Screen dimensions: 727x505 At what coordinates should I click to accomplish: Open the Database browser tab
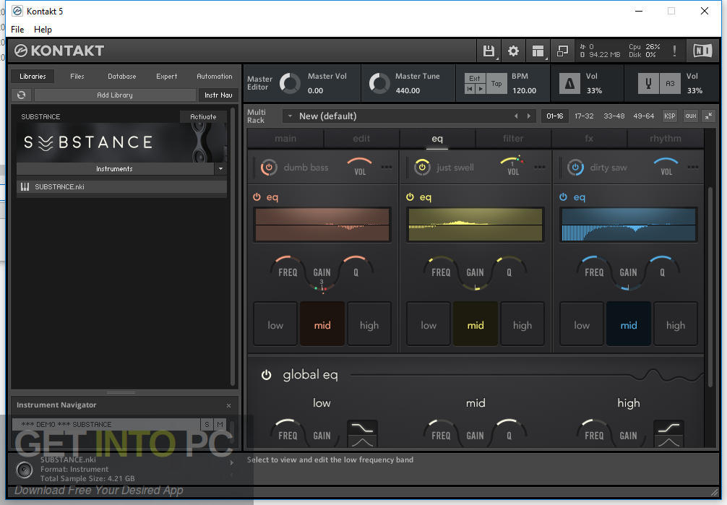(122, 77)
